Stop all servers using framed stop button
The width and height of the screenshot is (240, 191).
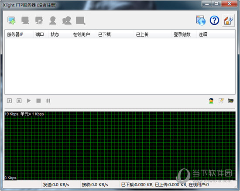pyautogui.click(x=19, y=101)
